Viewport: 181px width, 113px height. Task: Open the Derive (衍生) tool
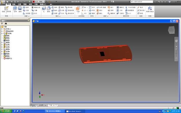pyautogui.click(x=34, y=13)
